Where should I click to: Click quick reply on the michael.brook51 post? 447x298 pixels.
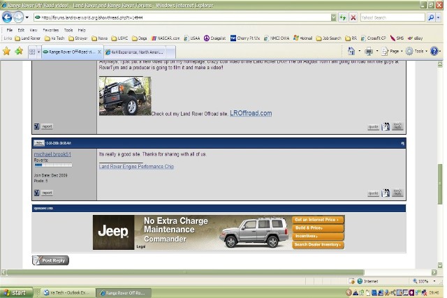pyautogui.click(x=397, y=193)
